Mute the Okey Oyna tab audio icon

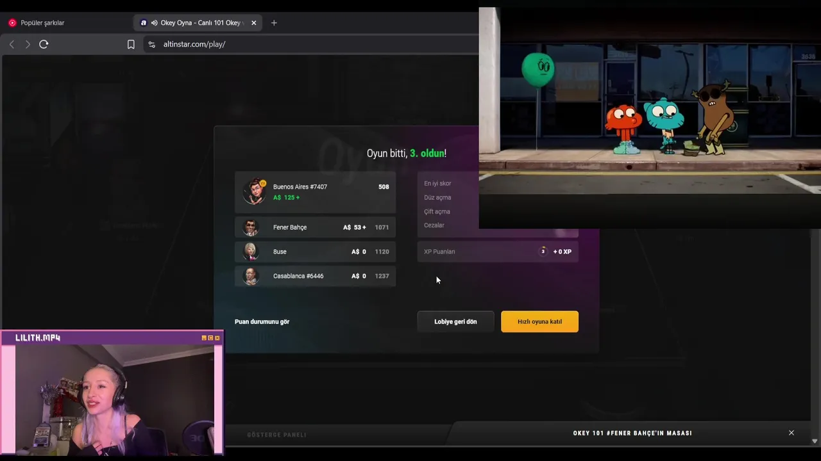(154, 22)
